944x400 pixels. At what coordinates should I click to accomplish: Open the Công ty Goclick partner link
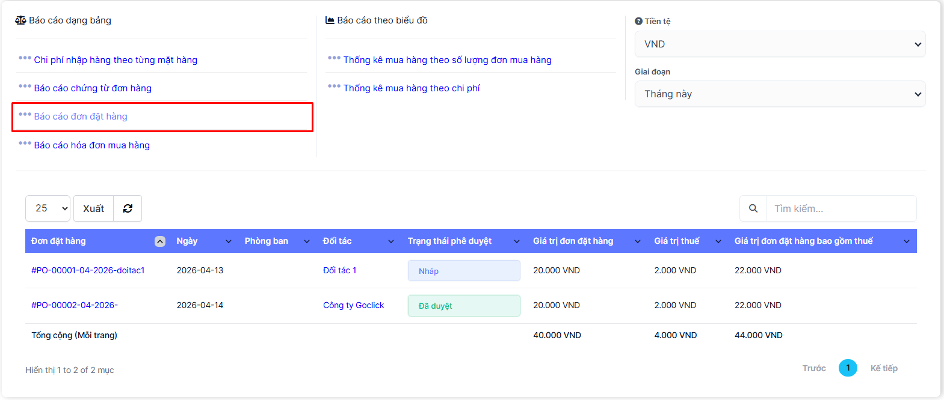click(x=353, y=305)
